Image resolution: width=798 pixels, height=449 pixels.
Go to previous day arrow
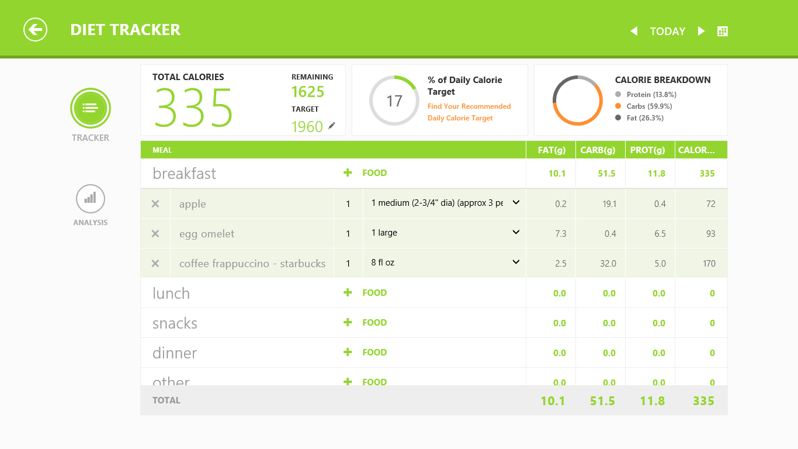(634, 32)
